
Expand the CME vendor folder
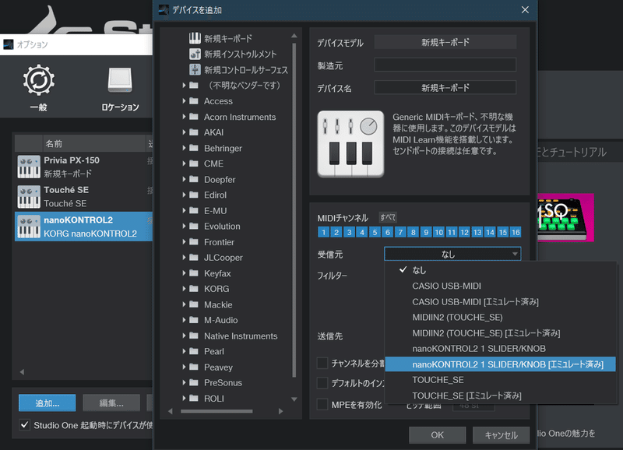pyautogui.click(x=184, y=163)
